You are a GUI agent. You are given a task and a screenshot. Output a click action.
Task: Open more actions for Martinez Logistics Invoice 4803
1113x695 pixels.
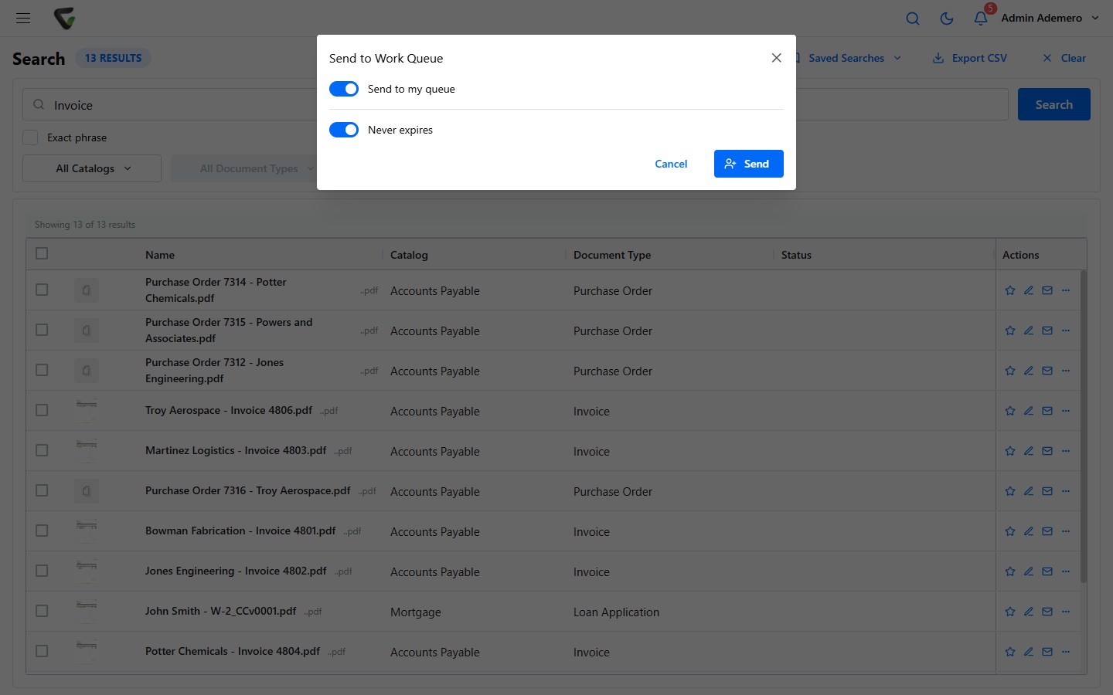click(x=1066, y=451)
